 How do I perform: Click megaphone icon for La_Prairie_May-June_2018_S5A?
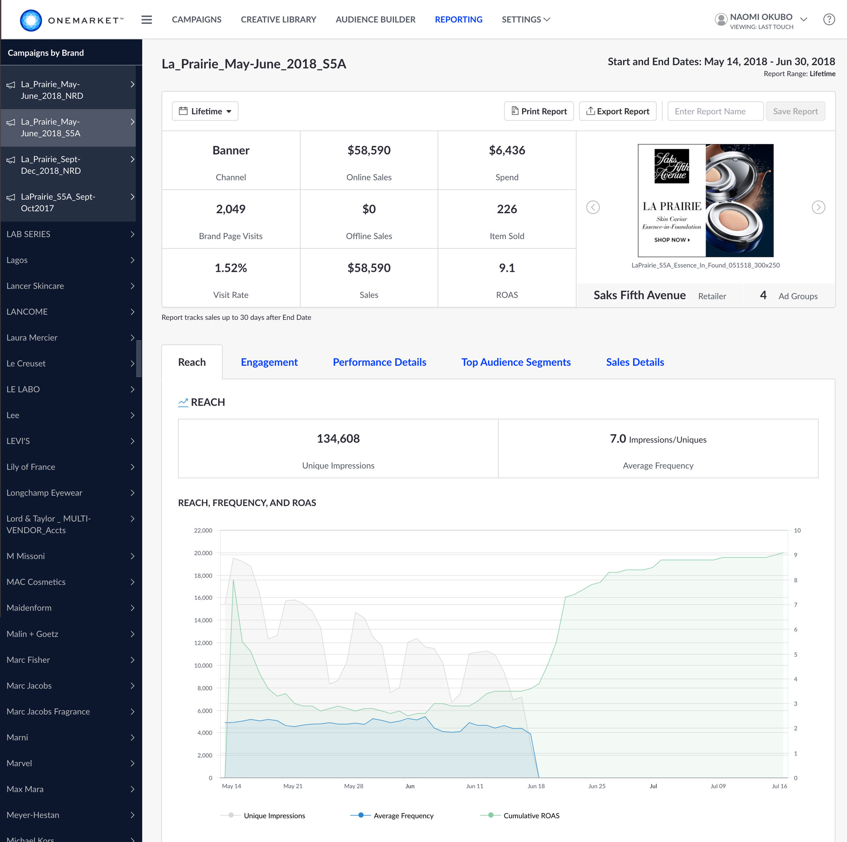11,122
